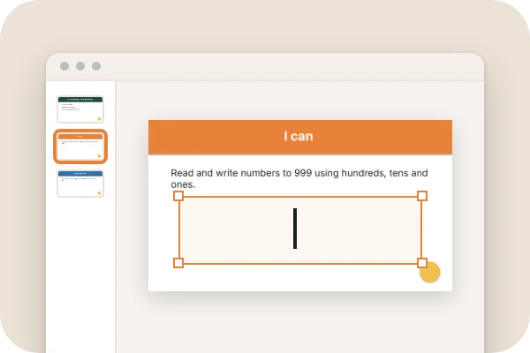
Task: Click the first window control dot
Action: (x=64, y=66)
